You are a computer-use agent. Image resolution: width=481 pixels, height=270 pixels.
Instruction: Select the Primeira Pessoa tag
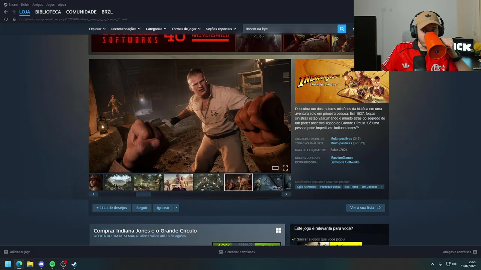tap(330, 187)
